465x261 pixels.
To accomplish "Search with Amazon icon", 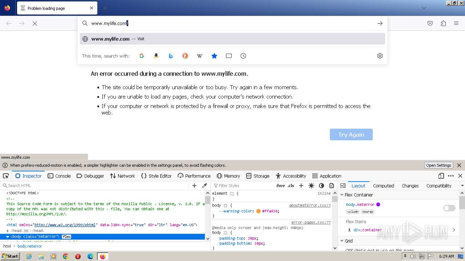I will 156,56.
